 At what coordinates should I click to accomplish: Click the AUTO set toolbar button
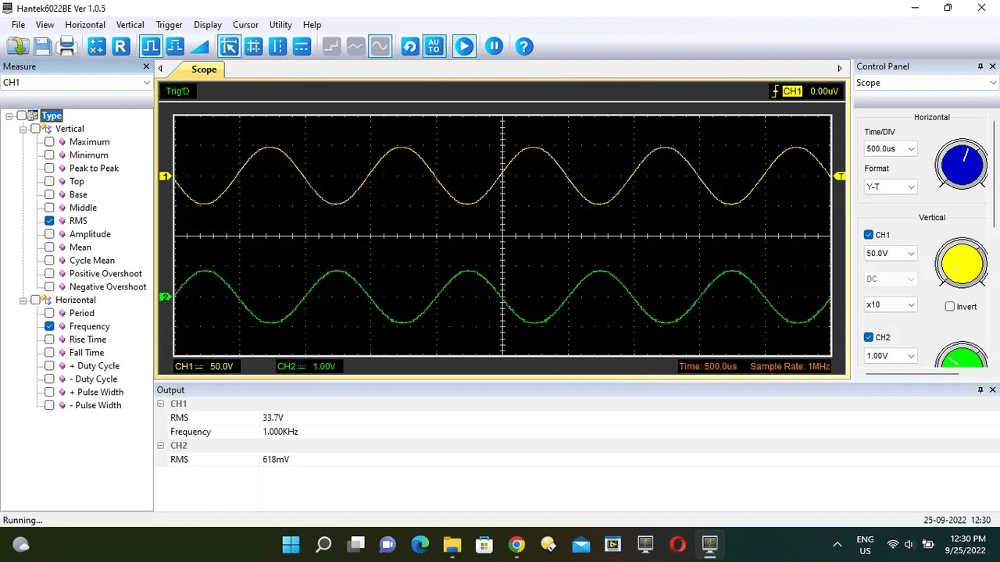pyautogui.click(x=434, y=46)
